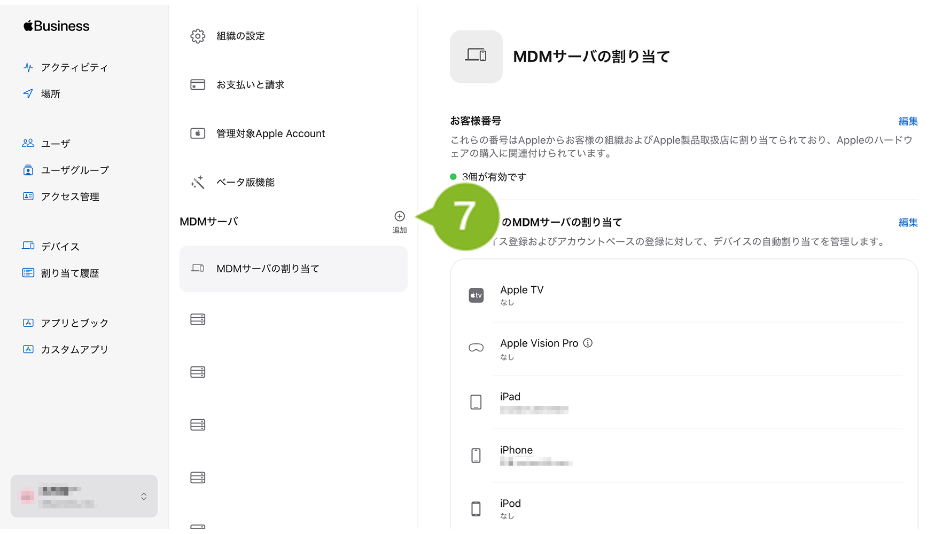Viewport: 950px width, 534px height.
Task: Click the iPhone device icon
Action: (x=476, y=456)
